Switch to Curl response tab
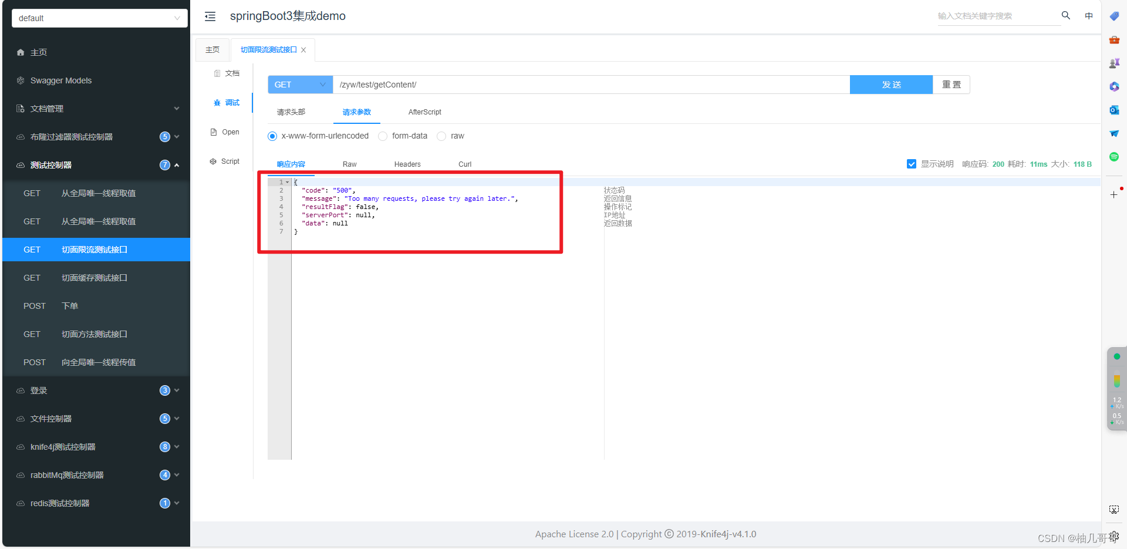 pyautogui.click(x=465, y=164)
